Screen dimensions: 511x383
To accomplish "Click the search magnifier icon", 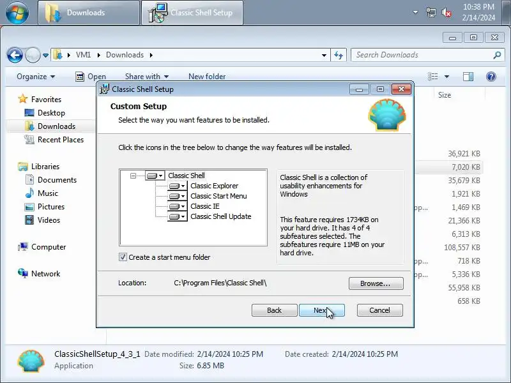I will click(x=497, y=55).
